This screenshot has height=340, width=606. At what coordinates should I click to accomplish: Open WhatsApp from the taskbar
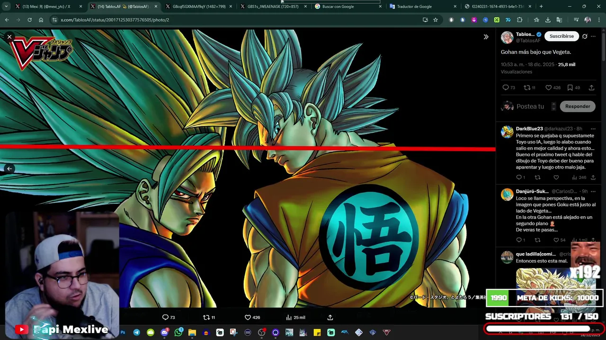178,332
